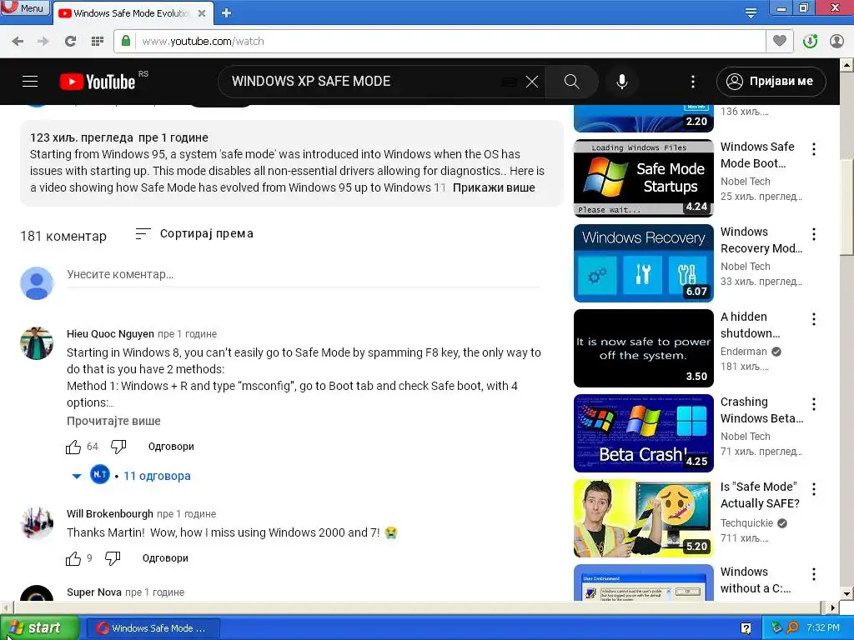Open Is Safe Mode Actually SAFE title

tap(760, 495)
